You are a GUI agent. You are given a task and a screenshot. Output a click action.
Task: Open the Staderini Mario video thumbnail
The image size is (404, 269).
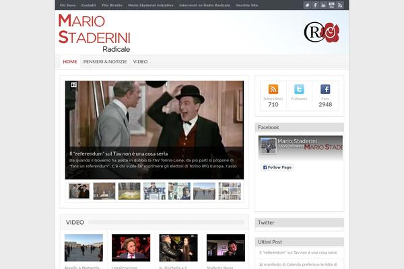pyautogui.click(x=226, y=247)
